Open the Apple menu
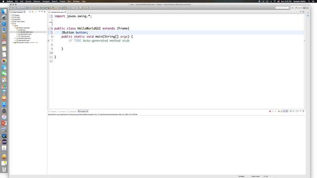Screen dimensions: 317x178 tap(3, 1)
